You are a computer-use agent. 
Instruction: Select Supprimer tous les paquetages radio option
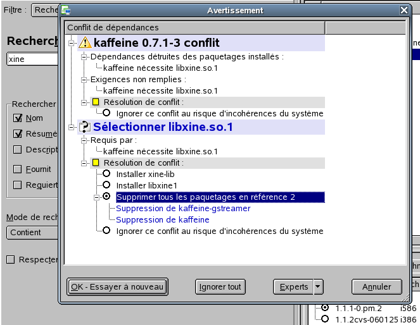pos(106,196)
